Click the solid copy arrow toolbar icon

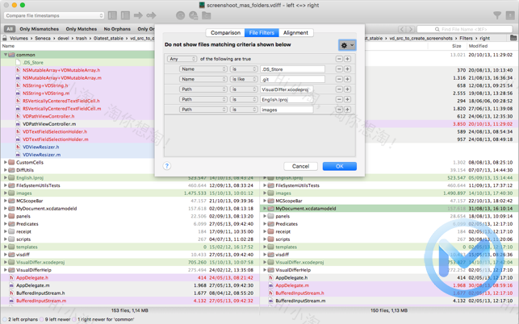pyautogui.click(x=138, y=15)
